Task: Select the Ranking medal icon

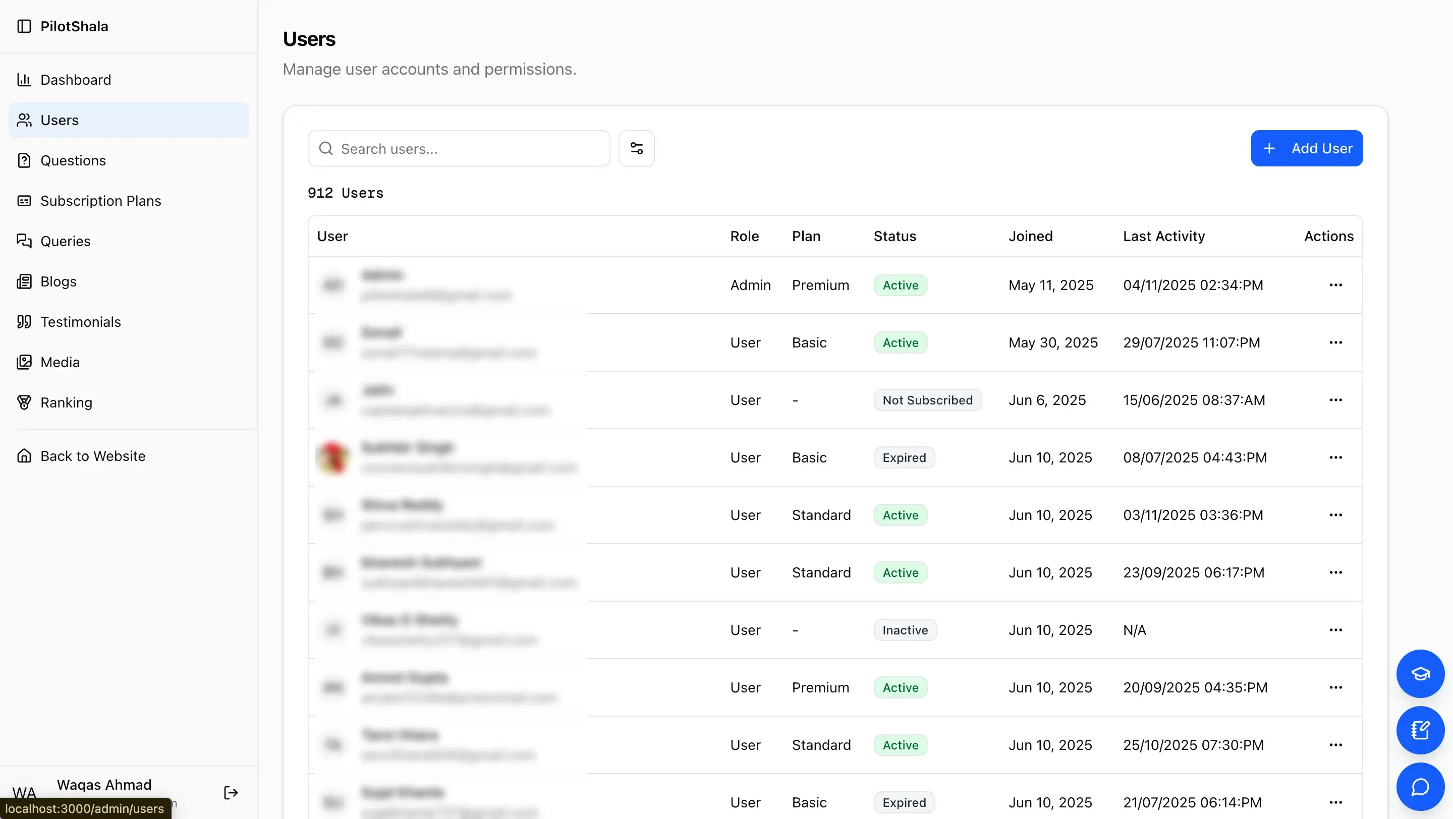Action: (x=24, y=402)
